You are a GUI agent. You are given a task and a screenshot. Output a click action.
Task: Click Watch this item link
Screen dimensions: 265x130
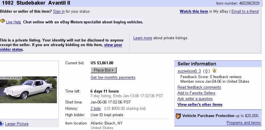pos(194,12)
